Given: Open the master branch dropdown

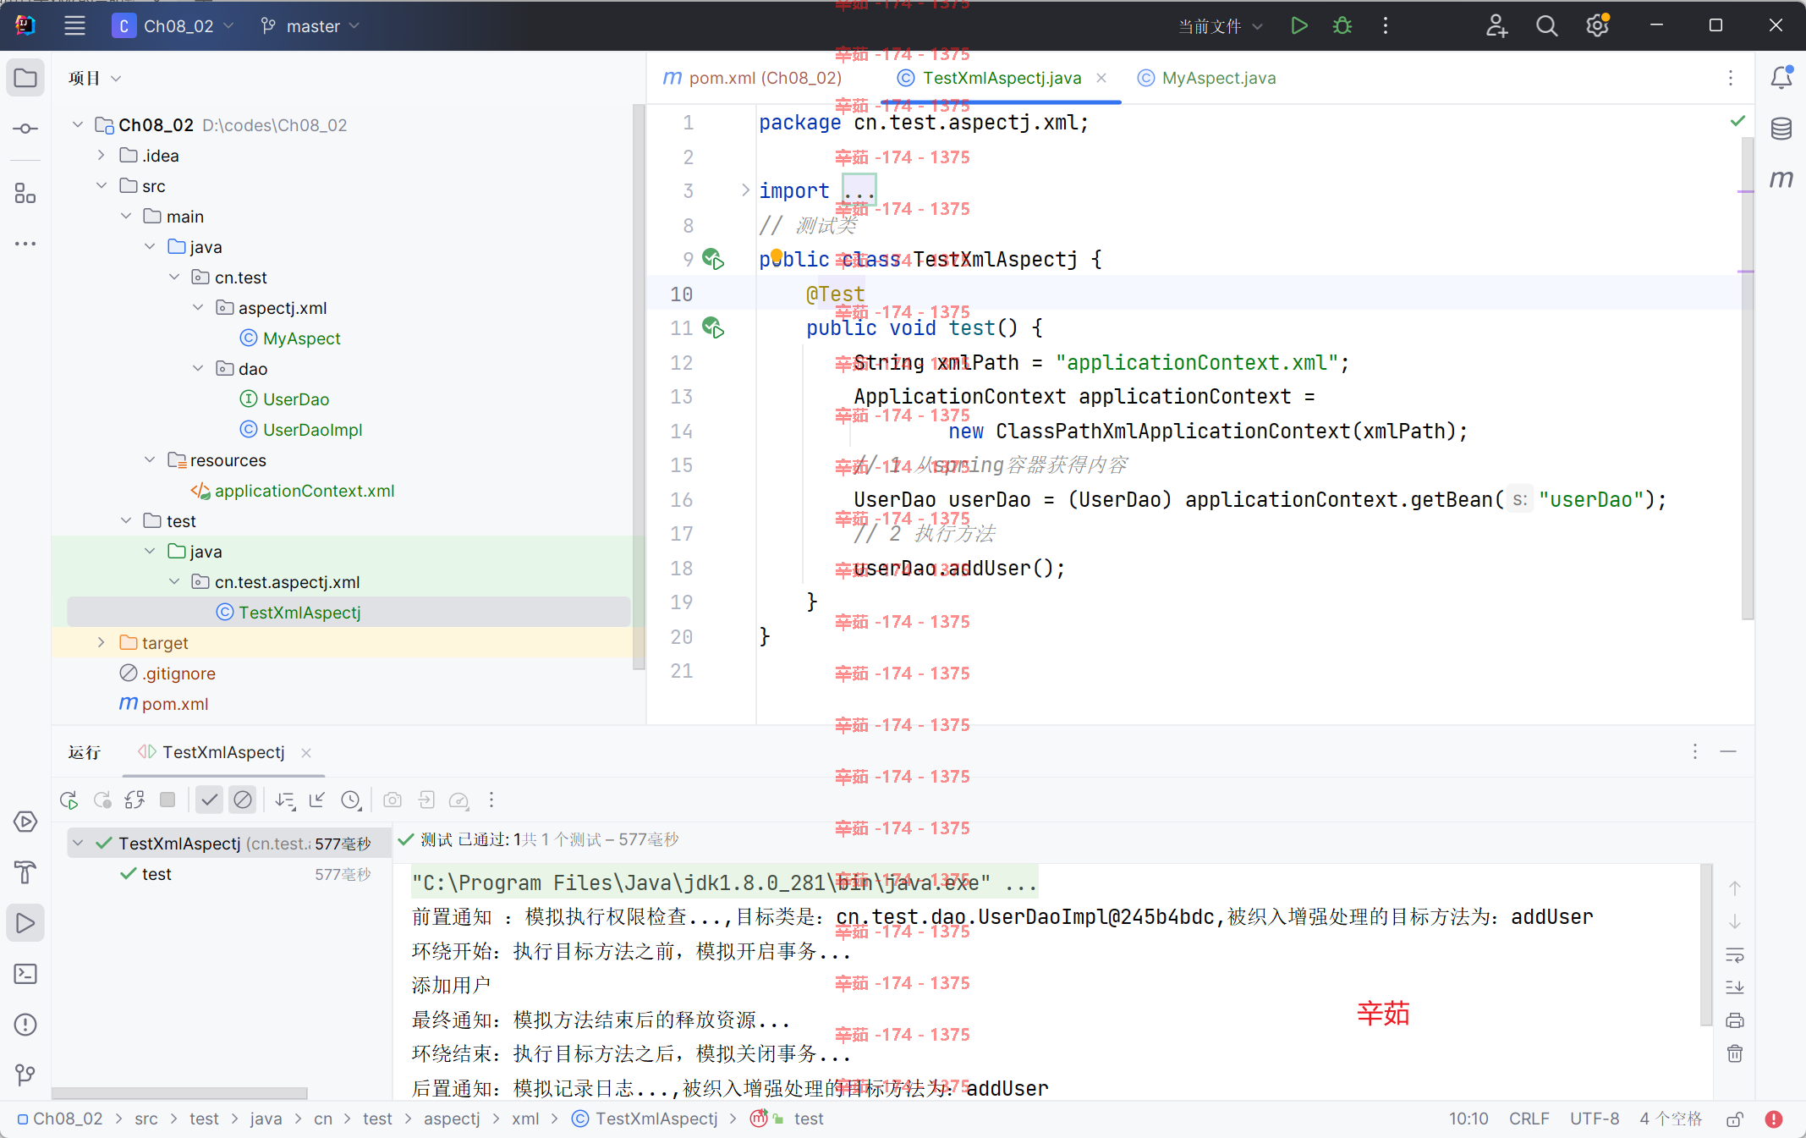Looking at the screenshot, I should click(310, 26).
